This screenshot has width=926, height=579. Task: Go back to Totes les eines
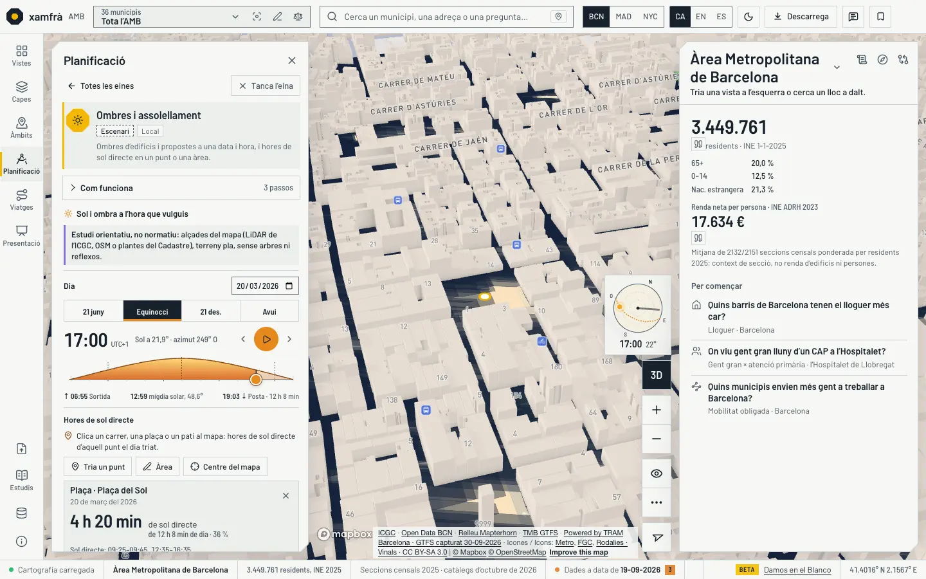point(101,86)
